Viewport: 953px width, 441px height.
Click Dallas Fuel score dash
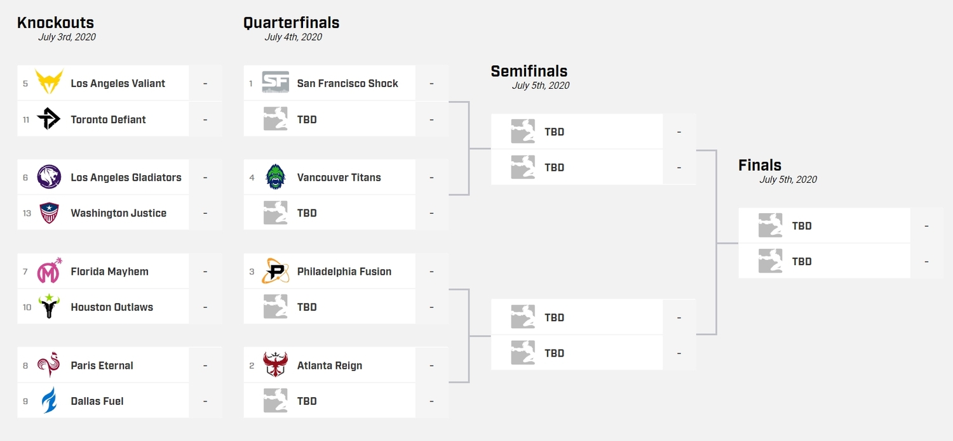205,401
